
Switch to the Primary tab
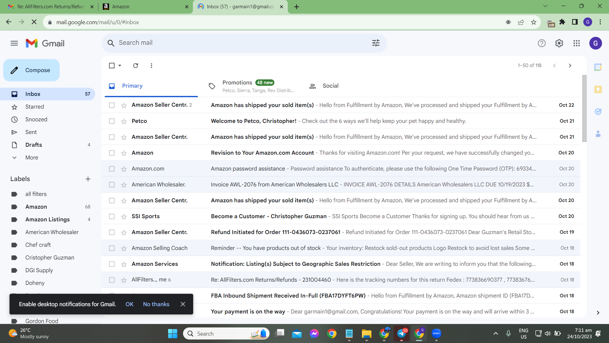point(151,86)
